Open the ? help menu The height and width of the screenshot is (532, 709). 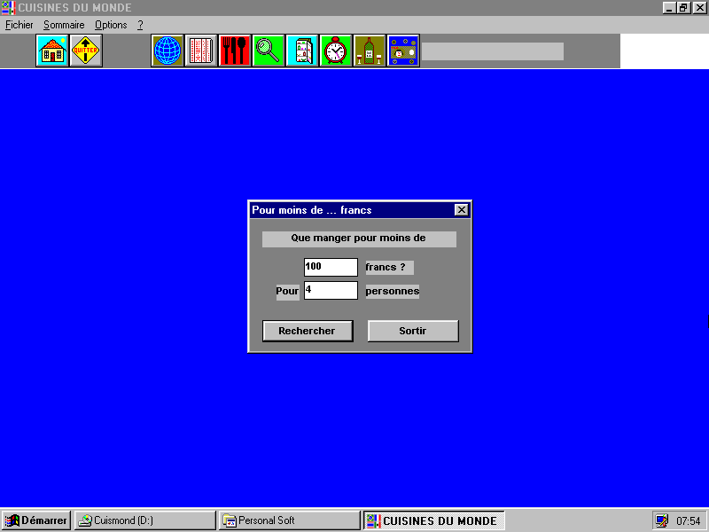click(140, 25)
